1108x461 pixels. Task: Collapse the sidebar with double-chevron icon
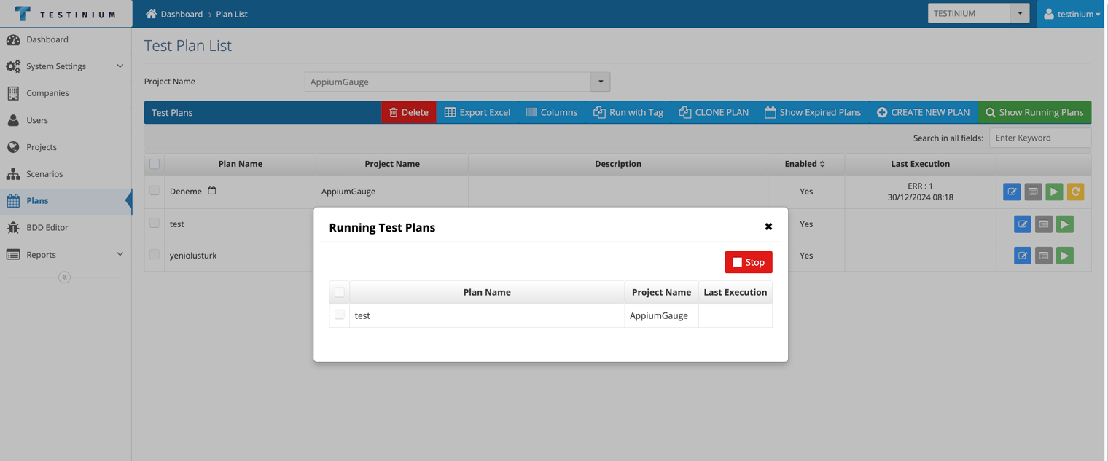(64, 277)
